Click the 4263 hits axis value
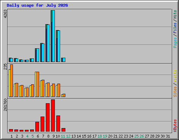 [5, 14]
